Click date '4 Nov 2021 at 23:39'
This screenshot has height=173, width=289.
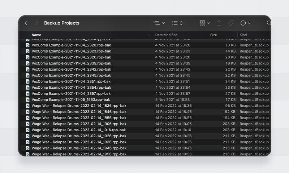pos(173,63)
